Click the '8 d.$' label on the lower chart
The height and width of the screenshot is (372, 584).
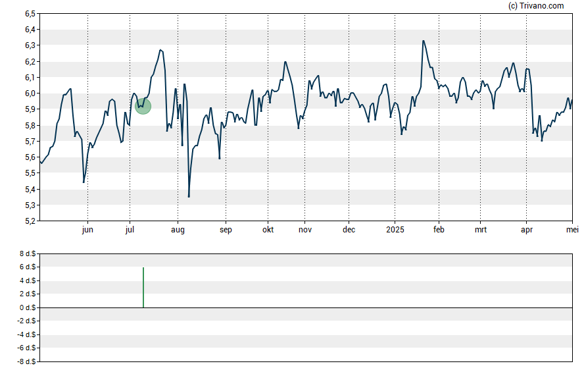28,254
